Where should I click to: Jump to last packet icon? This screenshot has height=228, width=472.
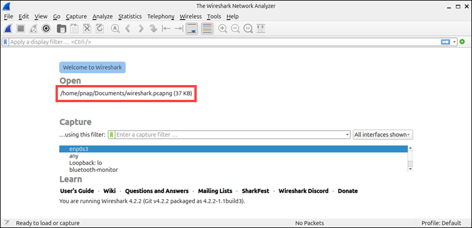(x=179, y=28)
